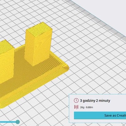
Task: Click the '26g · 8.88m' material usage text
Action: coord(87,107)
